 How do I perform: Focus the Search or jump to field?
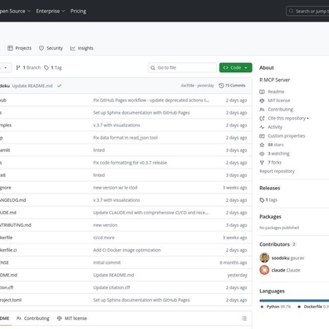tap(307, 12)
